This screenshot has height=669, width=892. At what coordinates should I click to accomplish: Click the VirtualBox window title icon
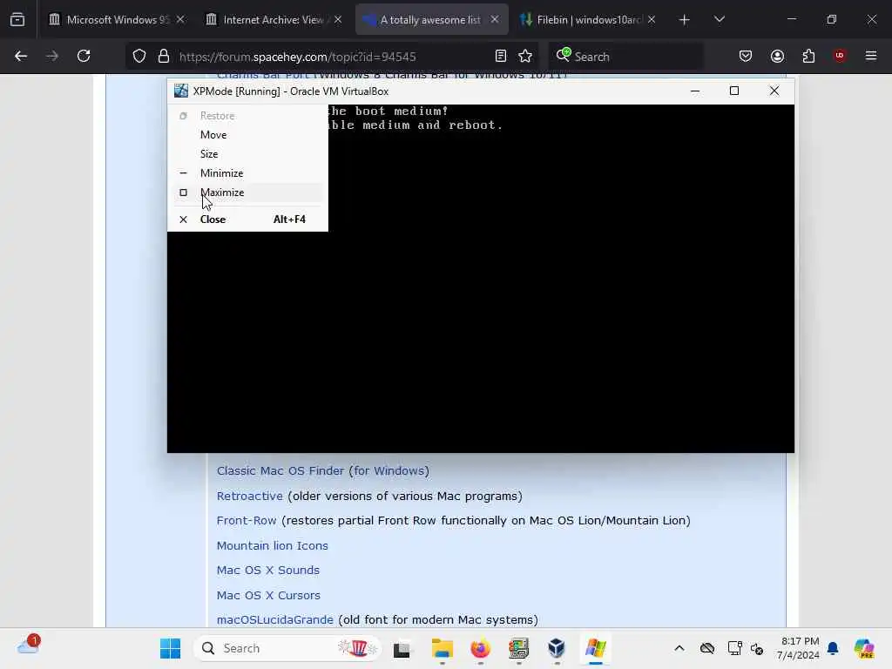[x=181, y=91]
